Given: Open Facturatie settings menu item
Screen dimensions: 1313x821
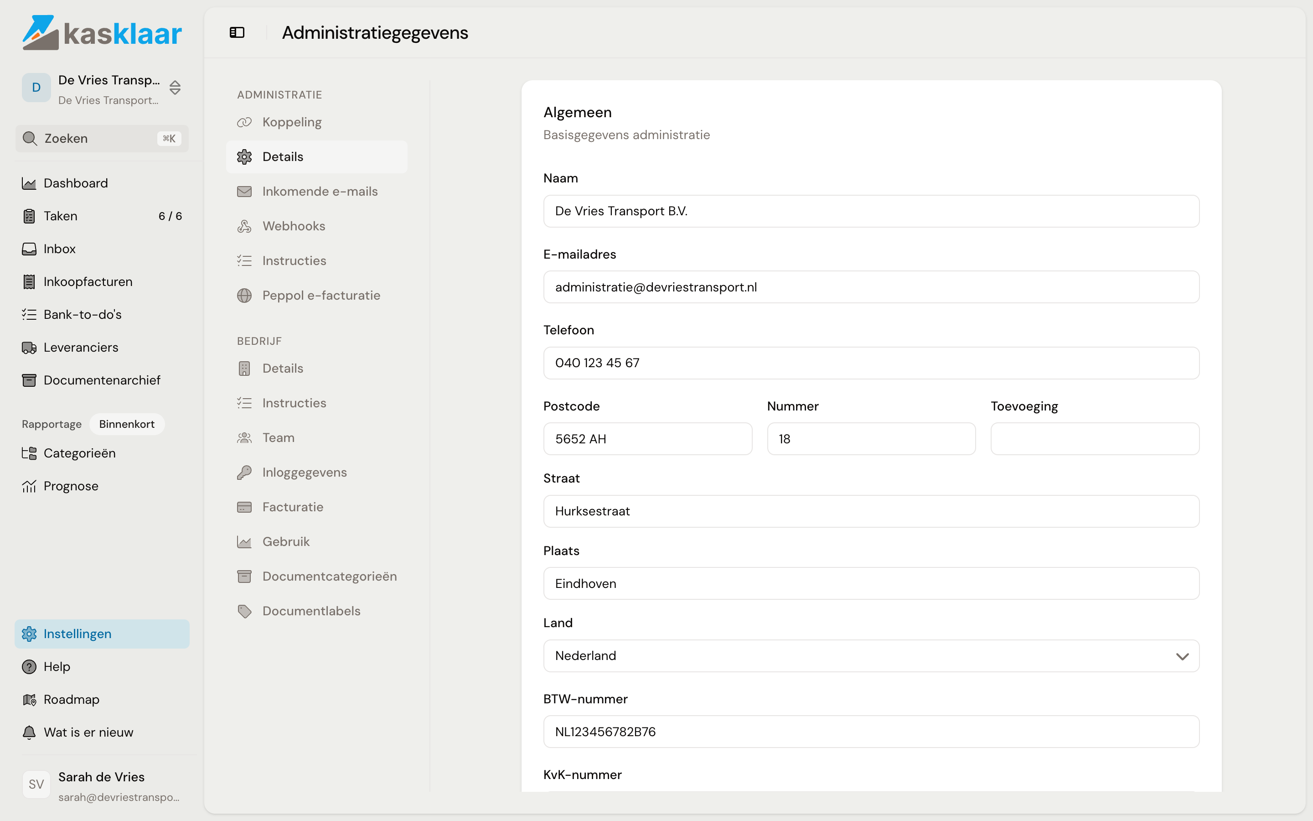Looking at the screenshot, I should pos(316,507).
